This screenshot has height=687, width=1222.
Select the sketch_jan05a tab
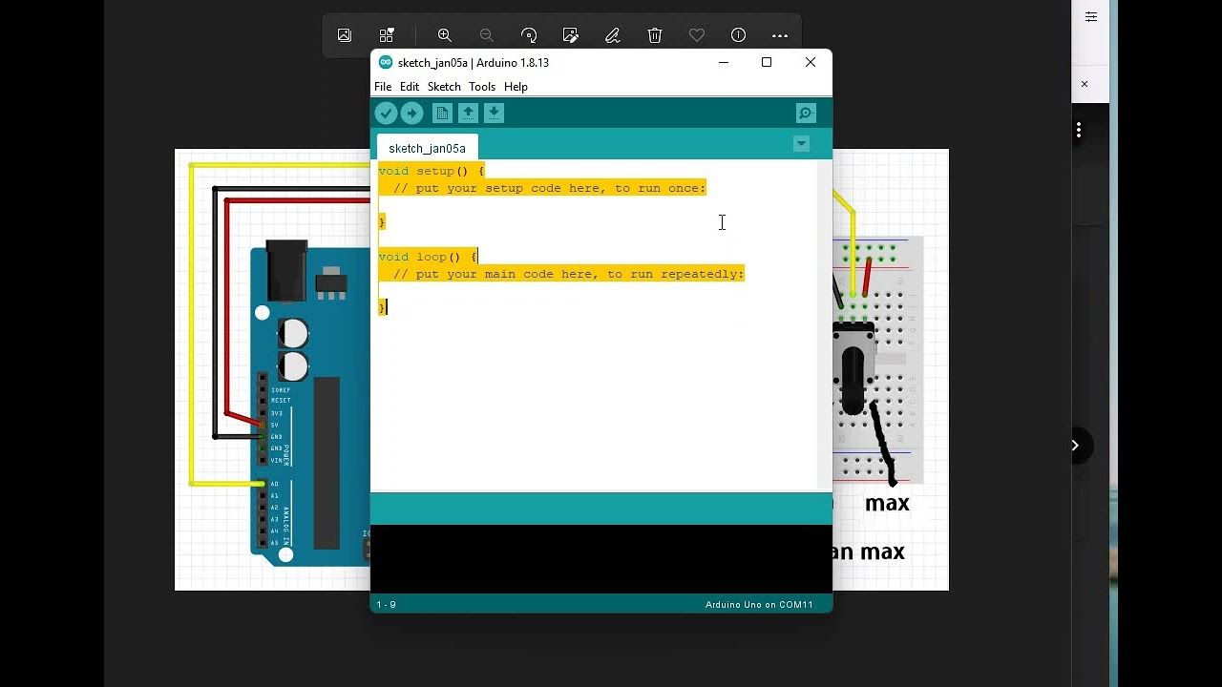coord(427,148)
